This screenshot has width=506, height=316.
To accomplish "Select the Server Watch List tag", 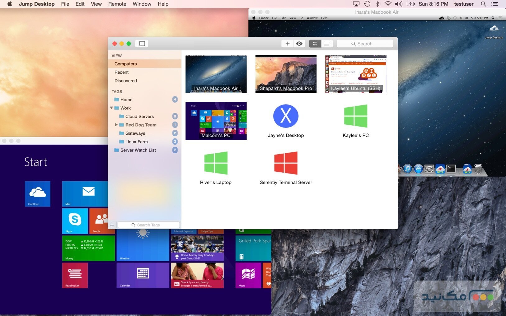I will pos(138,150).
